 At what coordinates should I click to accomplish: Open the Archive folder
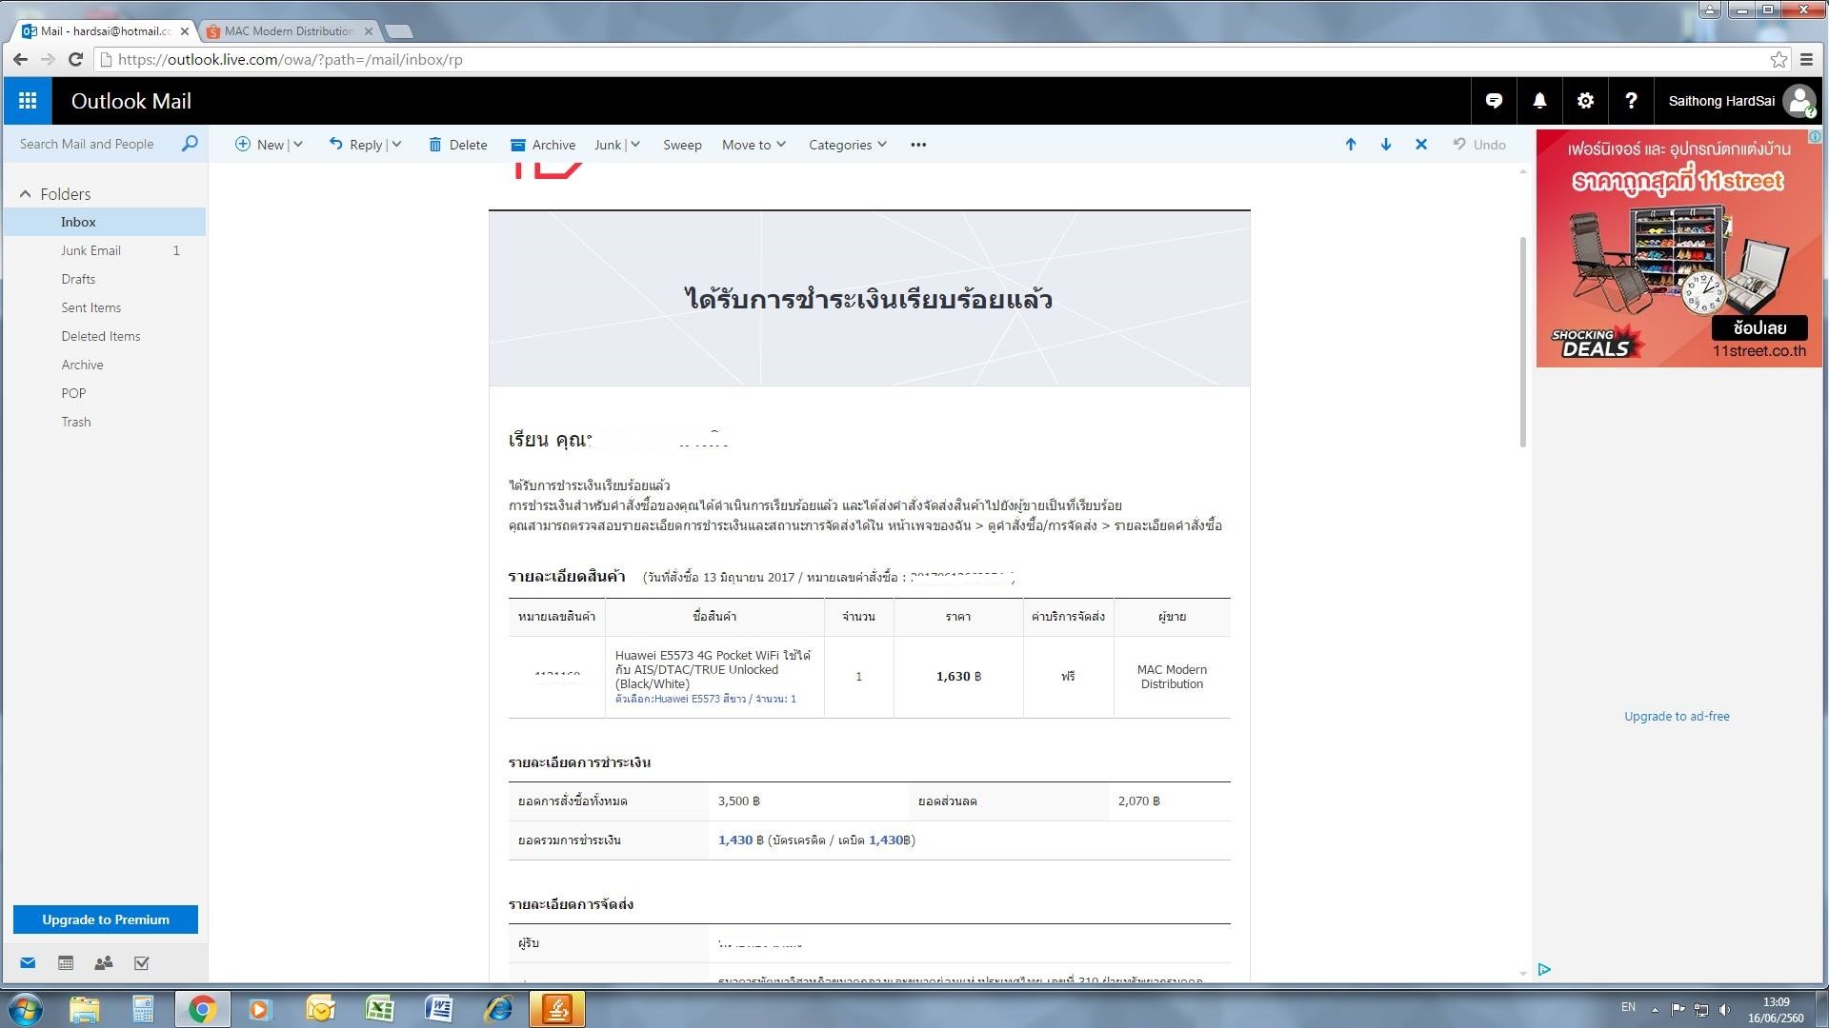[x=105, y=365]
